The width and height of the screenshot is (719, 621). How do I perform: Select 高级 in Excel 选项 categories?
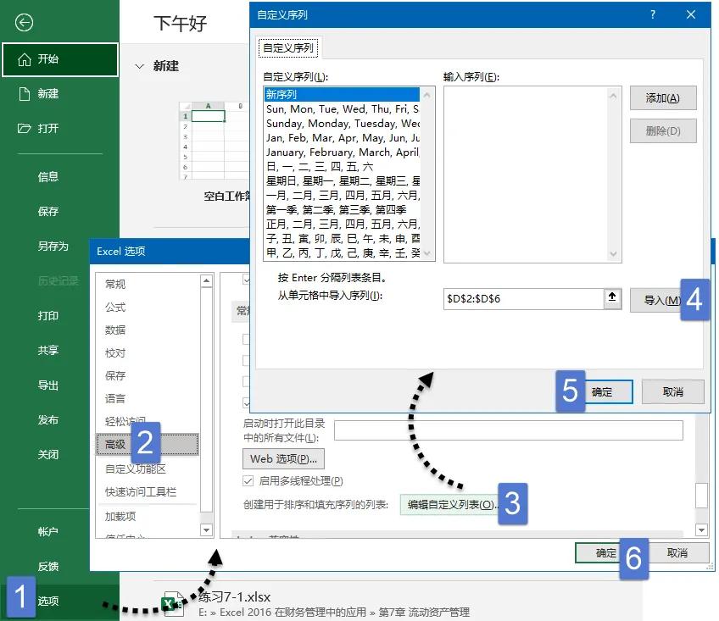coord(148,444)
